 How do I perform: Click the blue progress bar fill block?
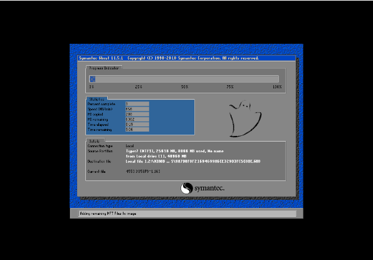(93, 79)
